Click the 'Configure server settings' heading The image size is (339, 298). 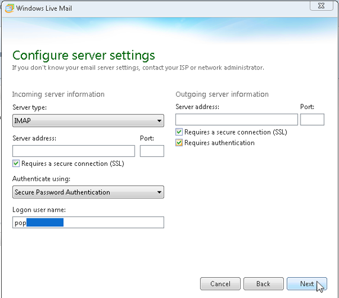pyautogui.click(x=84, y=55)
